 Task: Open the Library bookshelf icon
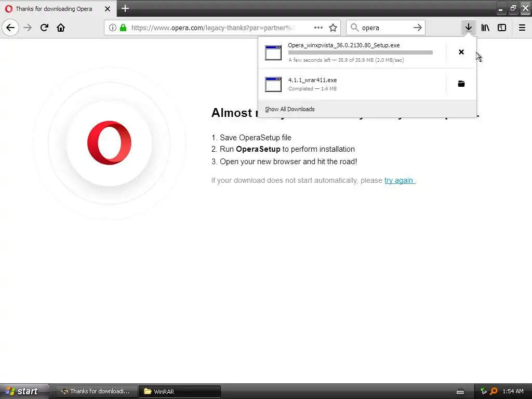(485, 28)
